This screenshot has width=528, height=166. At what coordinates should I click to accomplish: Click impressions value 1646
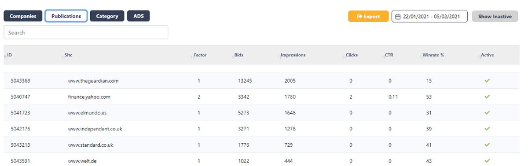pos(290,113)
